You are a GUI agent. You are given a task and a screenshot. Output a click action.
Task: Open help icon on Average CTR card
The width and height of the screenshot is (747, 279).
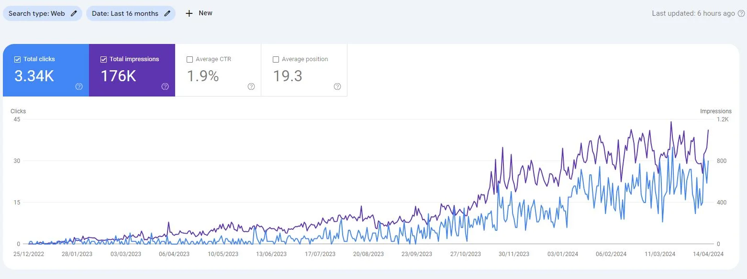tap(251, 86)
